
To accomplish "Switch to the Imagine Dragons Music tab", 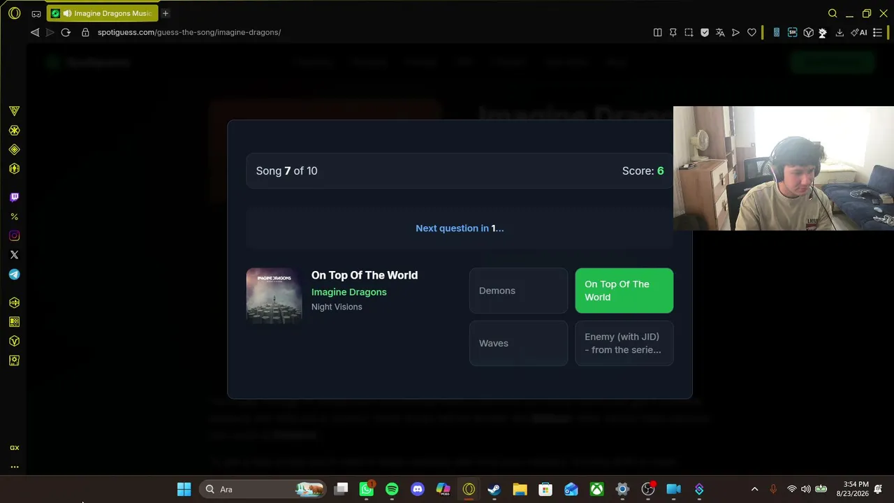I will pyautogui.click(x=103, y=13).
